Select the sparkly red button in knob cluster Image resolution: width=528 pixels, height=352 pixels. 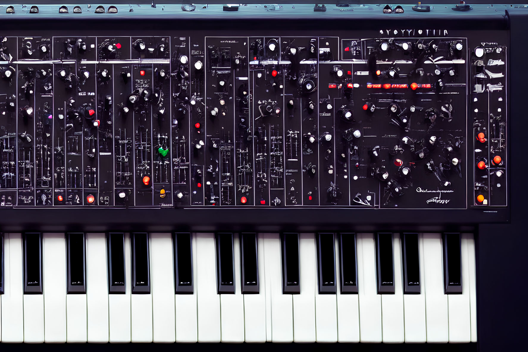(x=398, y=162)
